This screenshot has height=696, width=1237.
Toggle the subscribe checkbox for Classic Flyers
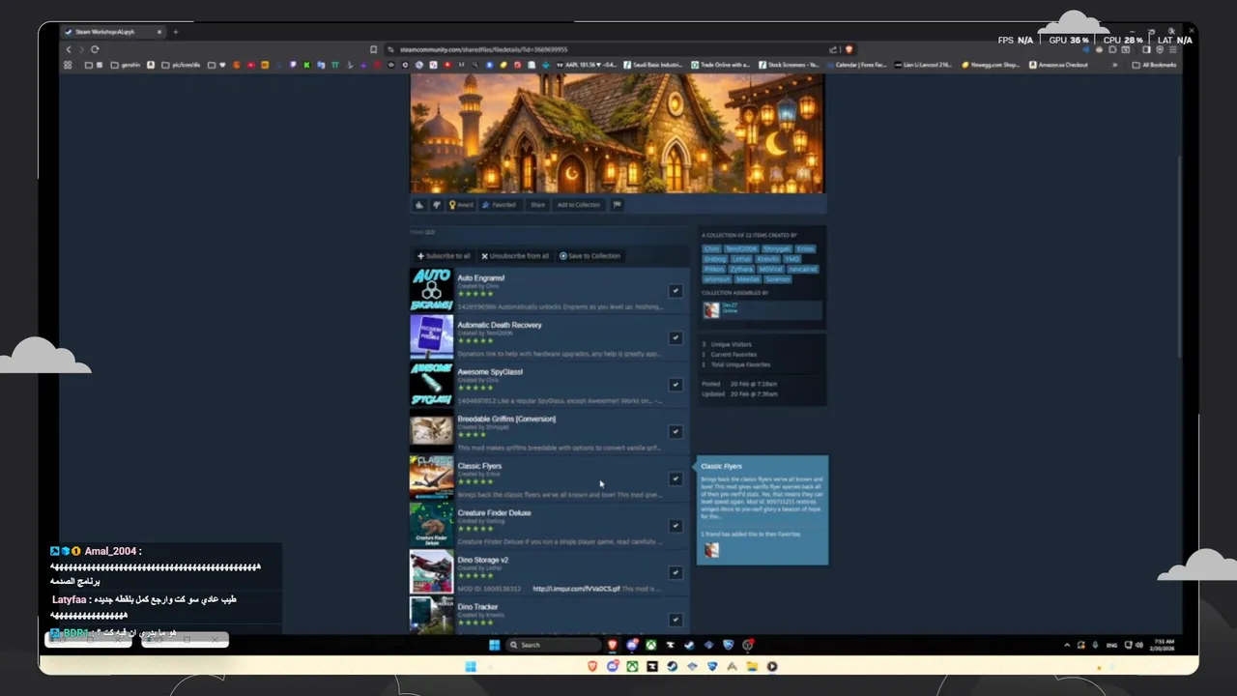pyautogui.click(x=676, y=478)
